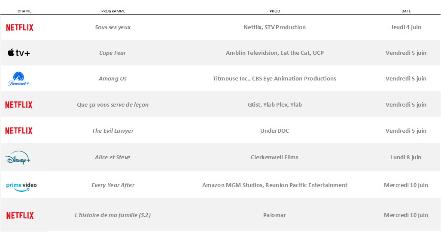Click the Lundi 8 juin date cell

click(x=405, y=158)
